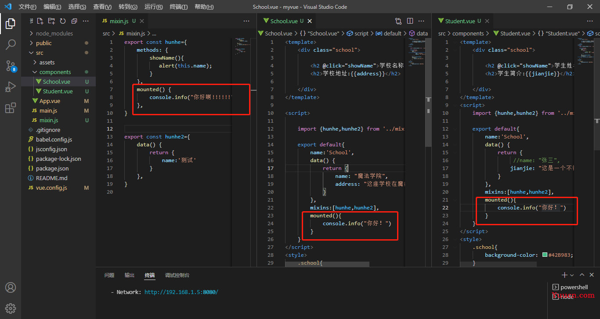600x319 pixels.
Task: Open README.md in the Explorer tree
Action: pyautogui.click(x=58, y=178)
